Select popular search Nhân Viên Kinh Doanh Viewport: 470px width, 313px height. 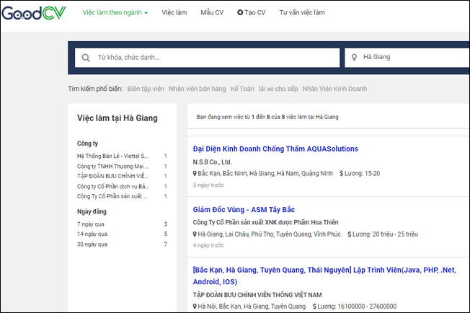(x=334, y=89)
